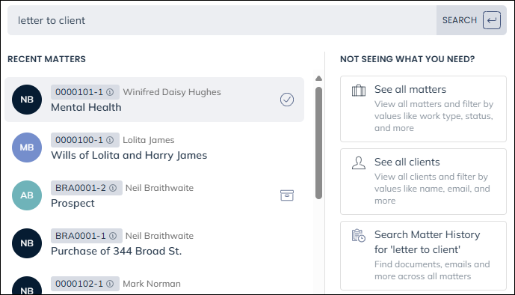Viewport: 515px width, 295px height.
Task: Open the Mental Health matter title
Action: (86, 108)
